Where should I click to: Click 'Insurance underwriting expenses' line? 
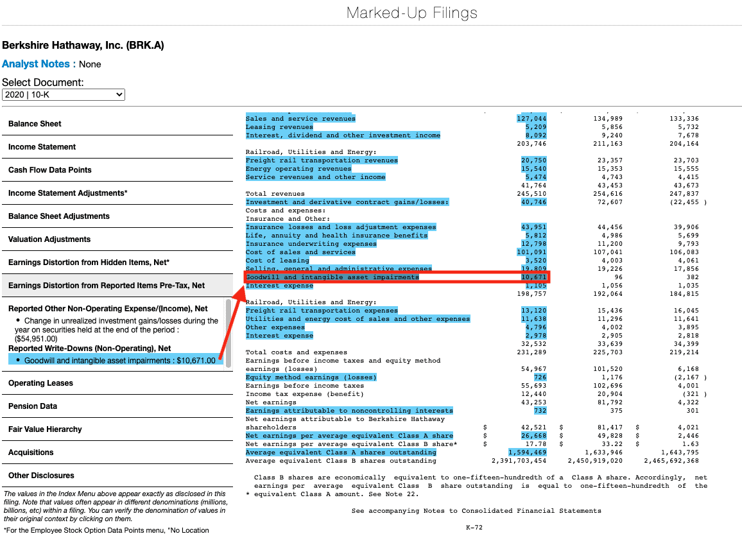[x=311, y=244]
